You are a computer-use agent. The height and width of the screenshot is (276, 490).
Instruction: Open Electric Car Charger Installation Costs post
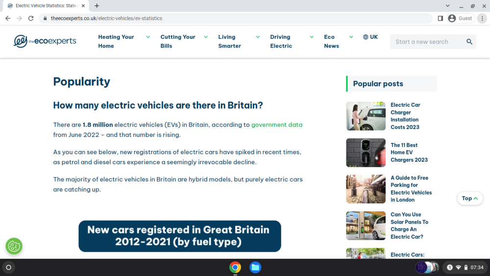point(405,116)
